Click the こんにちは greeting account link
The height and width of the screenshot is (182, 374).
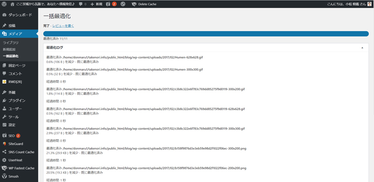click(346, 4)
